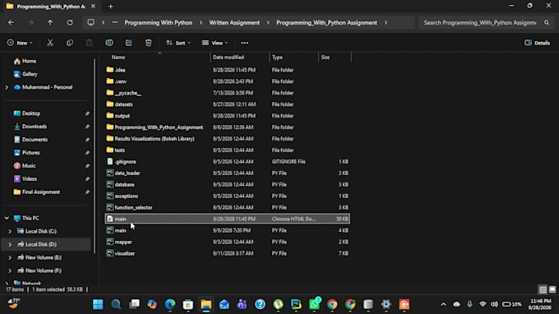The width and height of the screenshot is (559, 314).
Task: Open breadcrumb chevron after Written Assignment
Action: coord(268,22)
